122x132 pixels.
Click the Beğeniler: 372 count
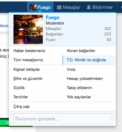(108, 34)
